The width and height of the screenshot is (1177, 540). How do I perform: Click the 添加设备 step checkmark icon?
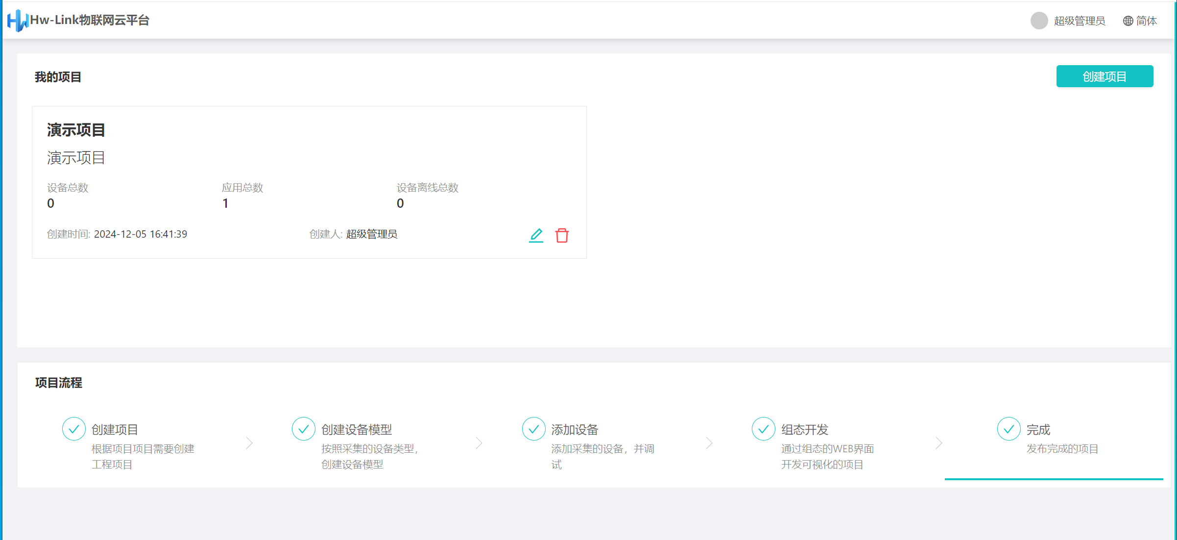534,429
